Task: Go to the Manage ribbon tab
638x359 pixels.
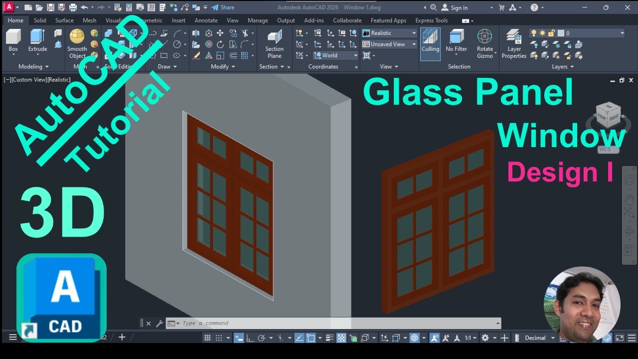Action: point(258,20)
